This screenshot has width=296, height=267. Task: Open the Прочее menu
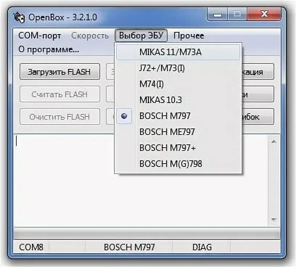point(189,36)
